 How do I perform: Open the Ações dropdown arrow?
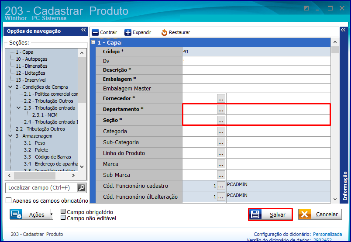click(x=52, y=214)
